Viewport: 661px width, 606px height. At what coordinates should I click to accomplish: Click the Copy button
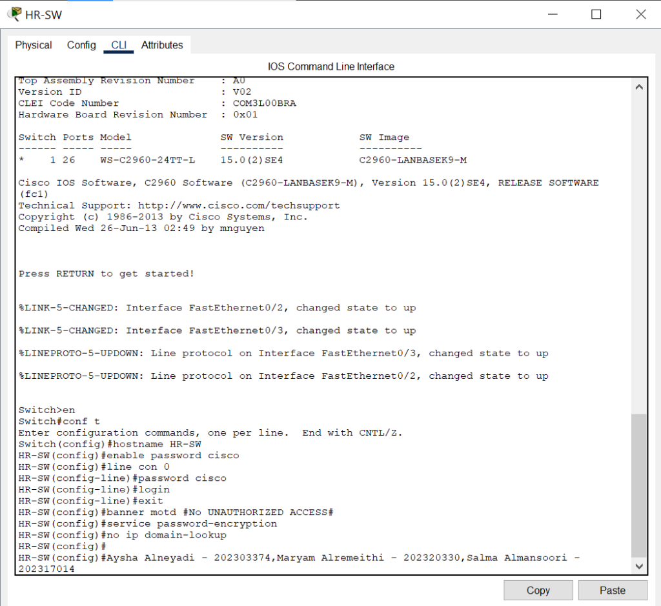click(538, 590)
